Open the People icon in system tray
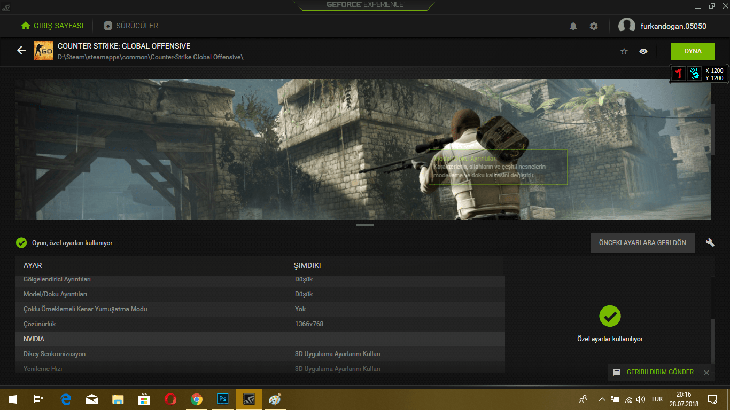730x410 pixels. tap(583, 399)
